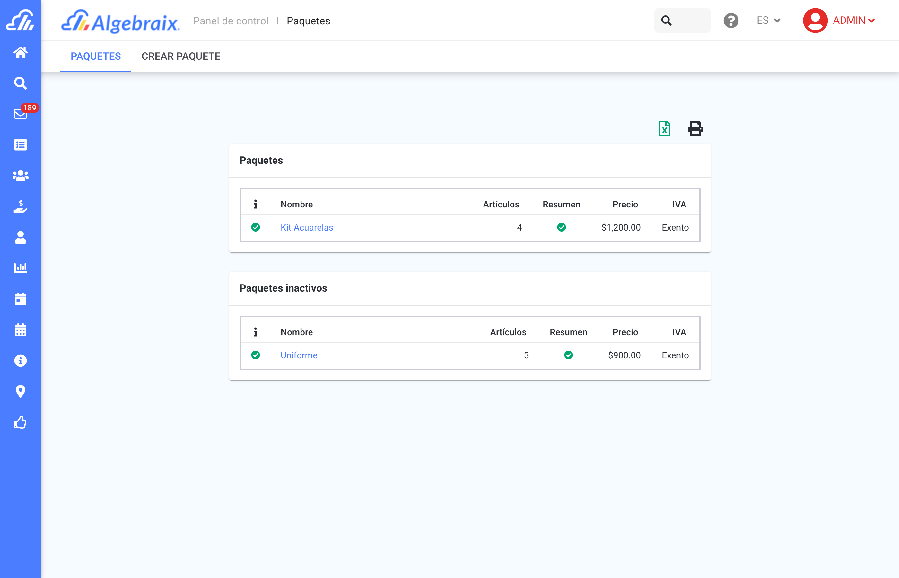
Task: Click the thumbs-up sidebar icon
Action: (x=21, y=422)
